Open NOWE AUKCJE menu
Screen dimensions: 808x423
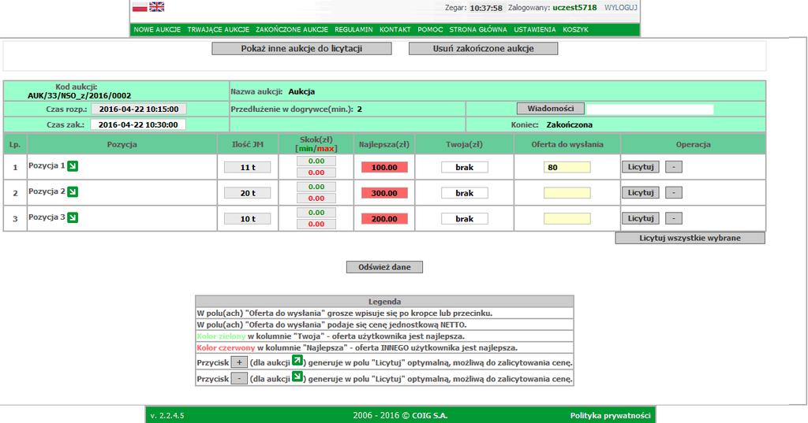coord(157,30)
